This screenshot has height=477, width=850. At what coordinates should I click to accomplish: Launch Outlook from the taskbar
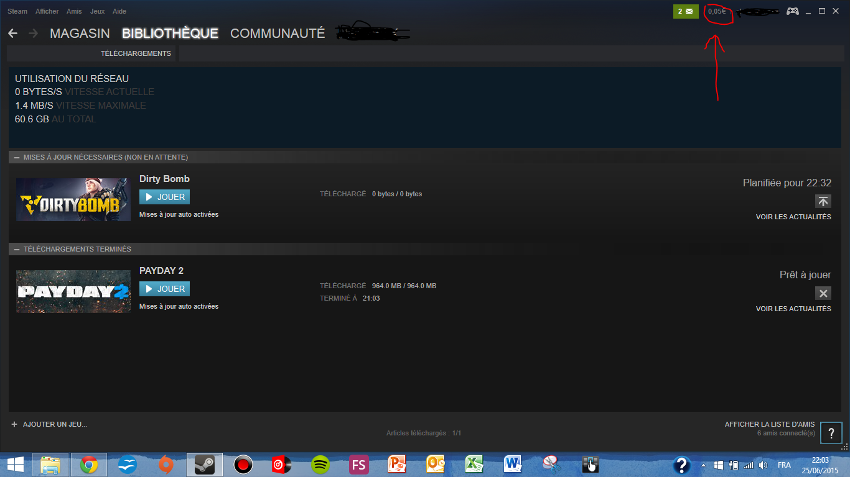pyautogui.click(x=436, y=464)
